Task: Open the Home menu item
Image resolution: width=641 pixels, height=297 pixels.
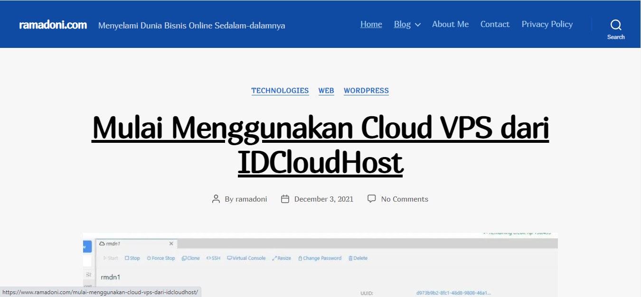Action: click(x=371, y=24)
